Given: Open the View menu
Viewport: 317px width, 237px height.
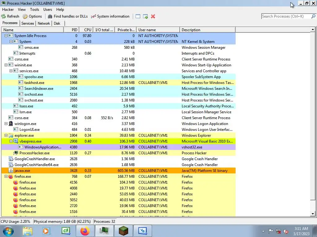Looking at the screenshot, I should pos(22,10).
